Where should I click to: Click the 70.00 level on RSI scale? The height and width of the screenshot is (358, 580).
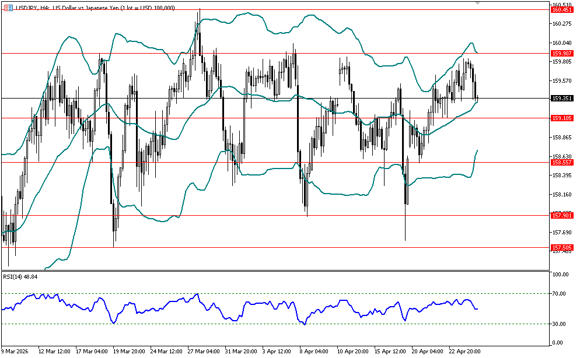[559, 294]
